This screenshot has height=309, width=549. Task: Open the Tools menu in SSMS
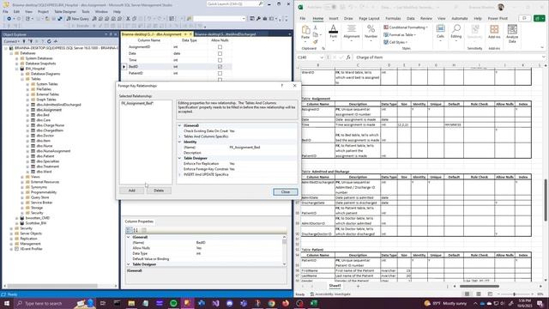pos(86,11)
